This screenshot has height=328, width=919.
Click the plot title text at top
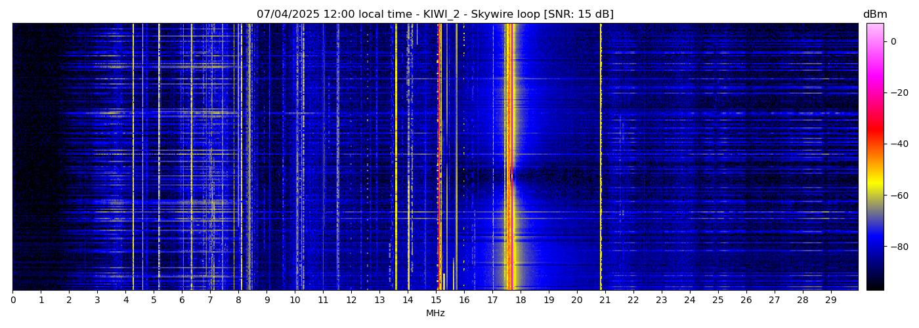point(435,14)
